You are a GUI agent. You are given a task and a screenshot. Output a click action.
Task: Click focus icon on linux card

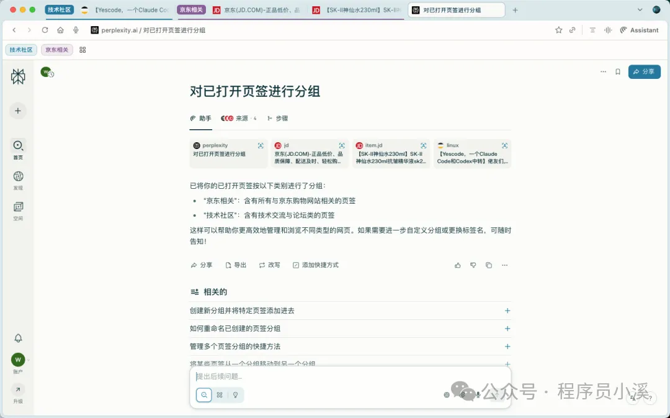click(504, 145)
